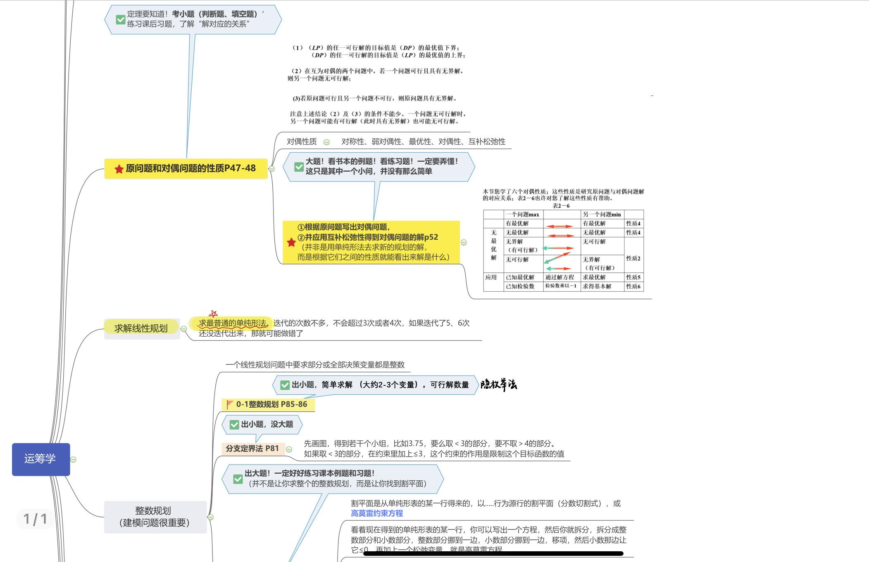
Task: Open the 高莫雷约束方程 link
Action: coord(376,513)
